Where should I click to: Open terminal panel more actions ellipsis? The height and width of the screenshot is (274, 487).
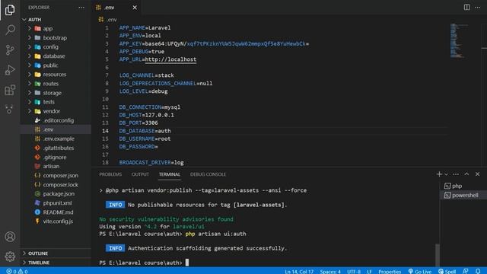[456, 174]
